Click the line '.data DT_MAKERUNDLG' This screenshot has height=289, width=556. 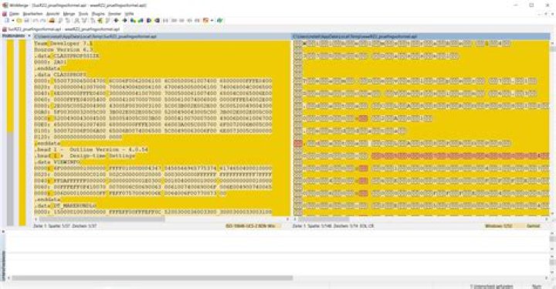tap(65, 206)
